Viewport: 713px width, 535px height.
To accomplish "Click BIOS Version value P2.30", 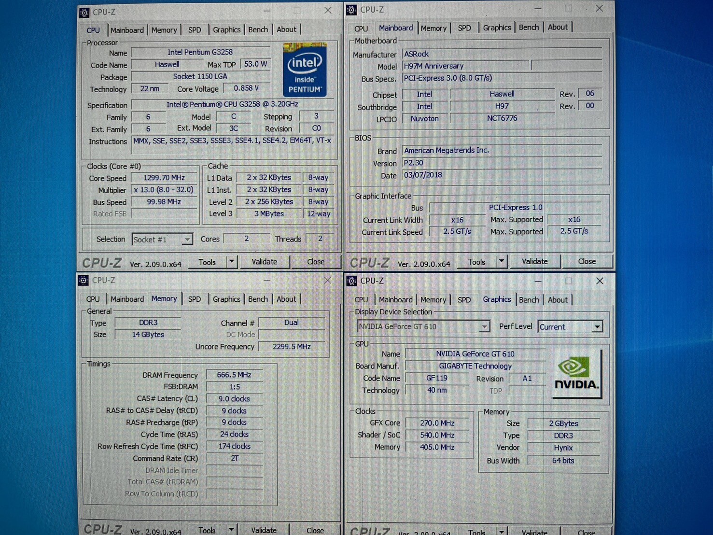I will (502, 163).
